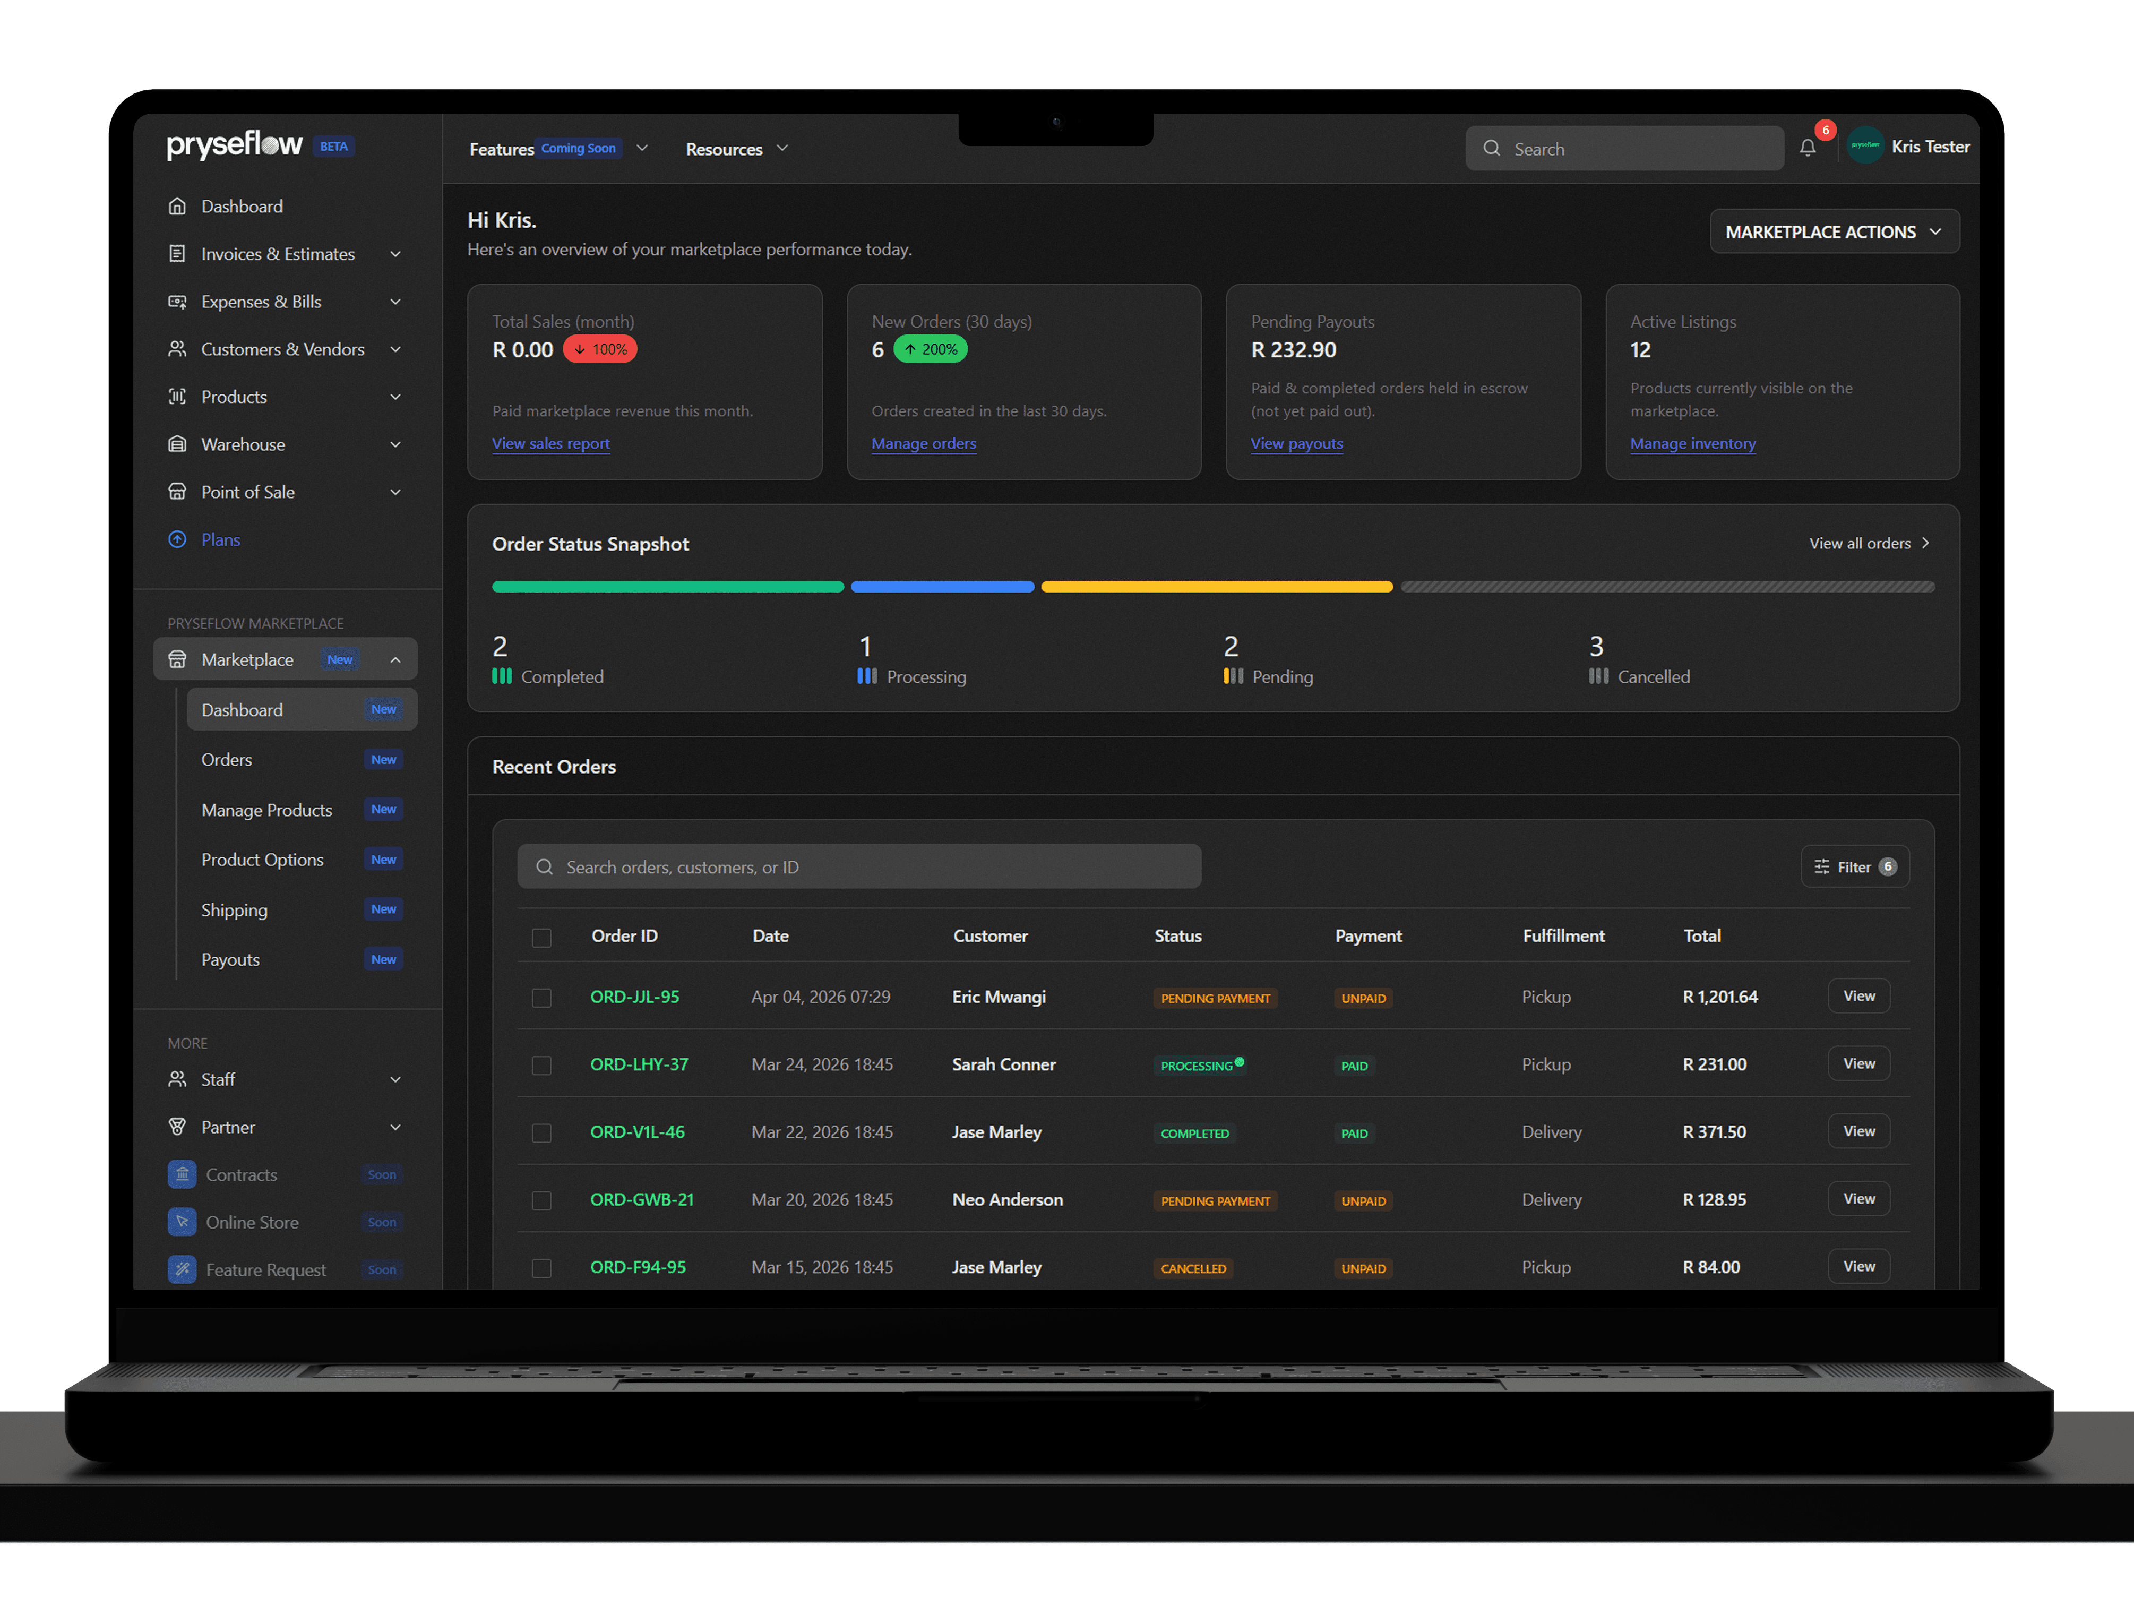Tick the checkbox for order ORD-JJL-95
Screen dimensions: 2134x1614
(x=541, y=998)
